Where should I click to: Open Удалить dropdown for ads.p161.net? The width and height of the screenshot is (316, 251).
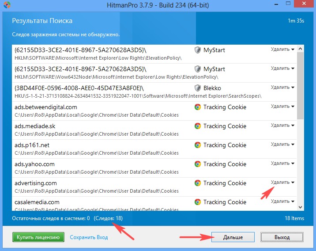282,144
